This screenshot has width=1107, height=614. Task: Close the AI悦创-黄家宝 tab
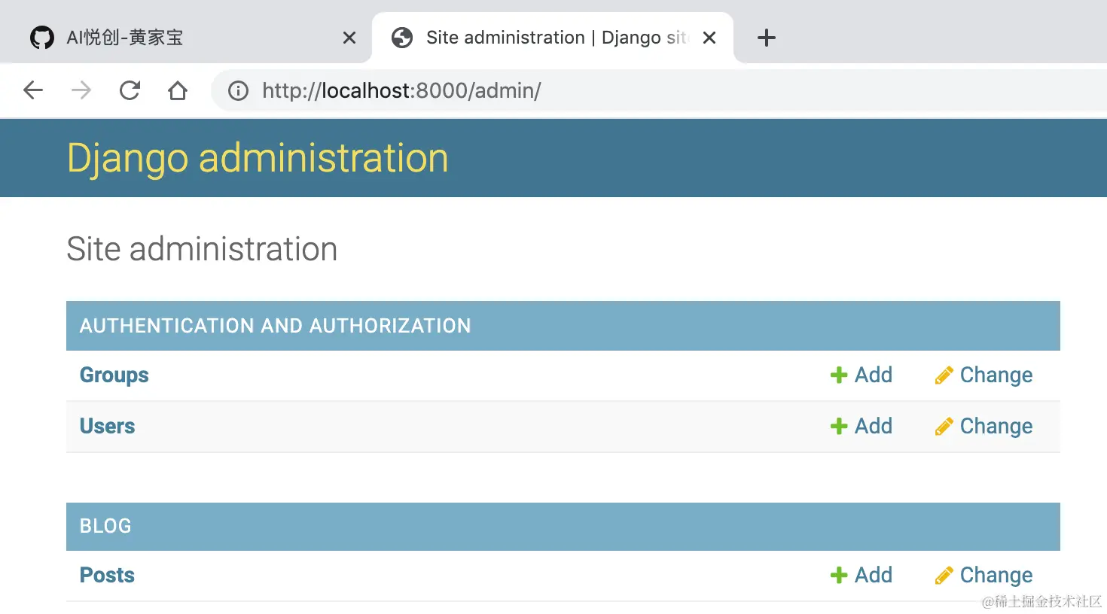[349, 38]
